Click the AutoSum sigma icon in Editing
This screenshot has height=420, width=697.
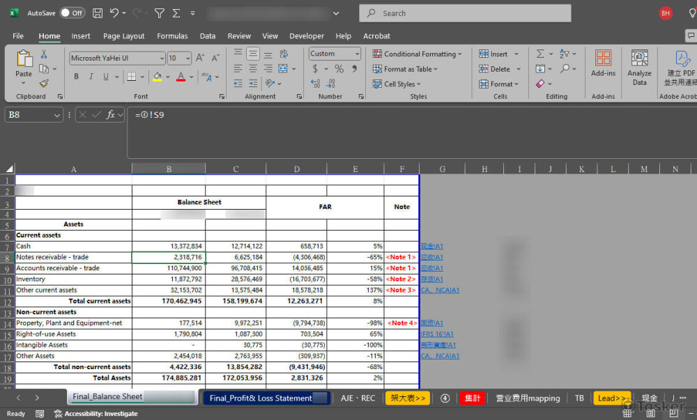(540, 54)
